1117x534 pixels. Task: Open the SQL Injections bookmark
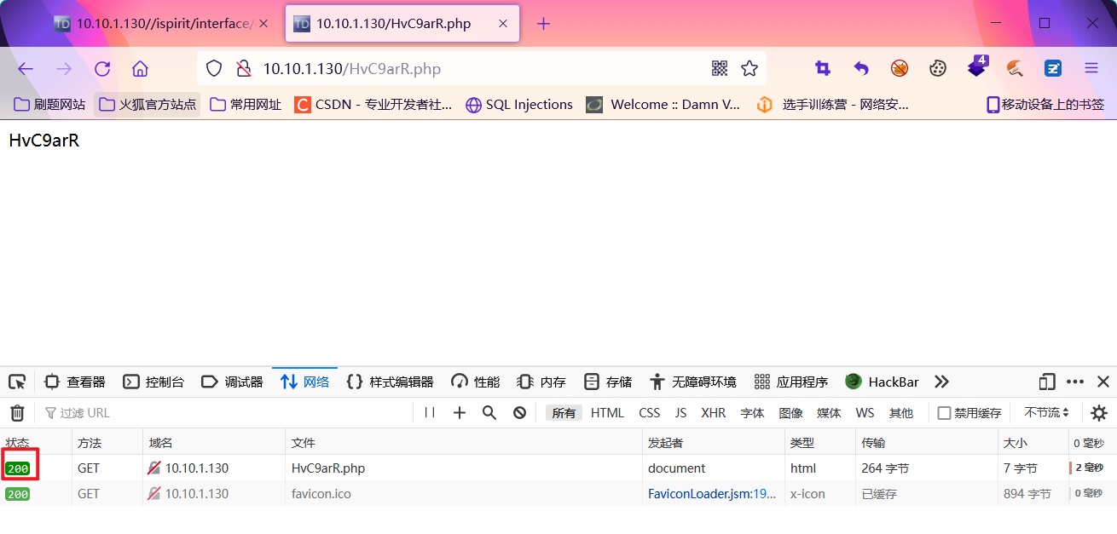pos(519,105)
